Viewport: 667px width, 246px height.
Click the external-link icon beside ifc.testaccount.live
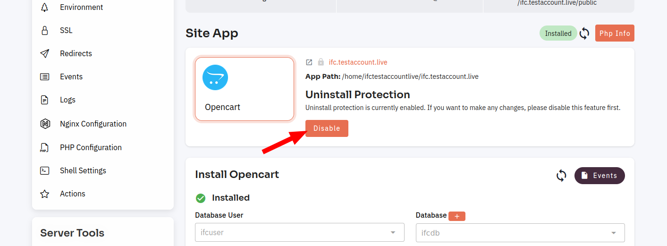pos(309,62)
